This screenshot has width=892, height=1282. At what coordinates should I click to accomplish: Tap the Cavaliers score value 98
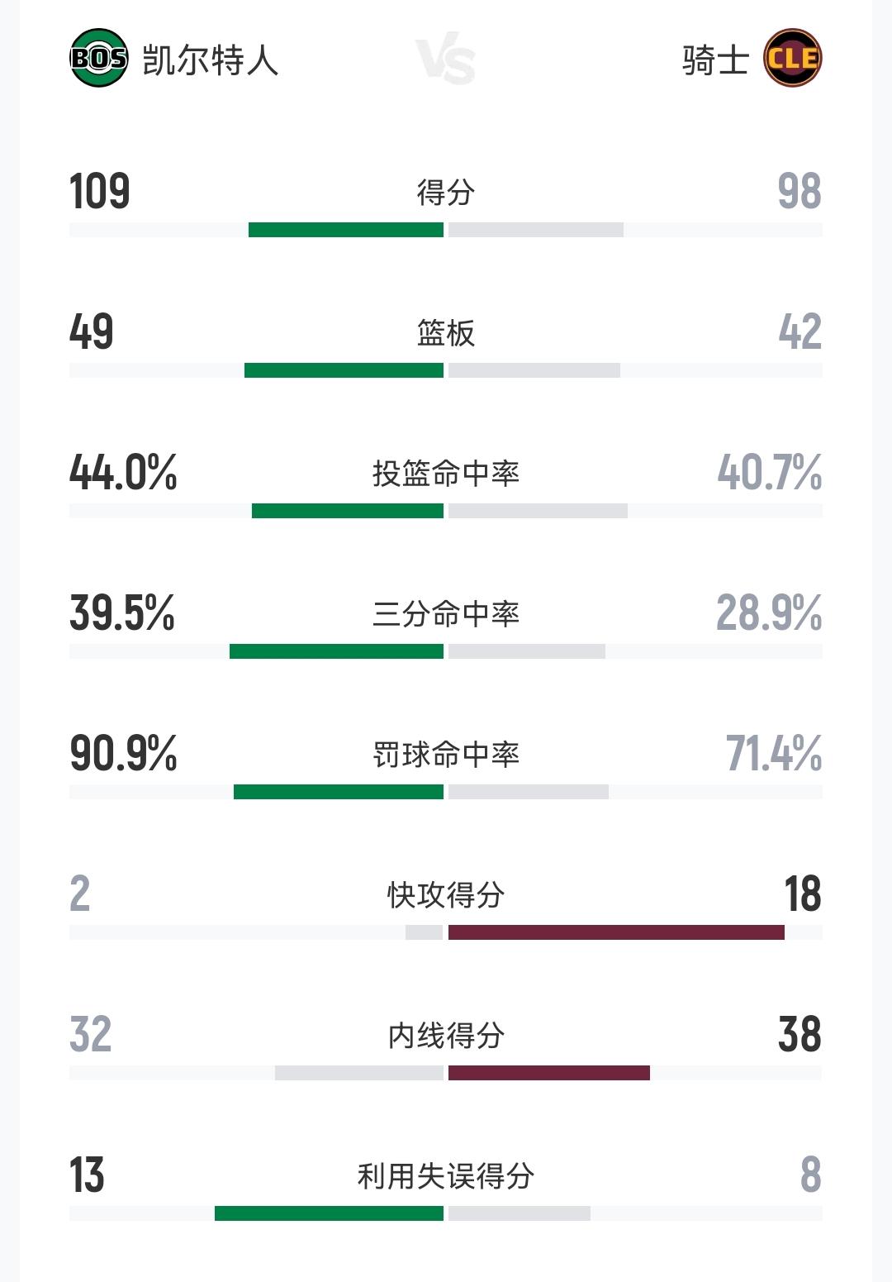(x=799, y=192)
